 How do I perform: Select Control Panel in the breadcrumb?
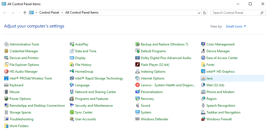click(x=49, y=13)
